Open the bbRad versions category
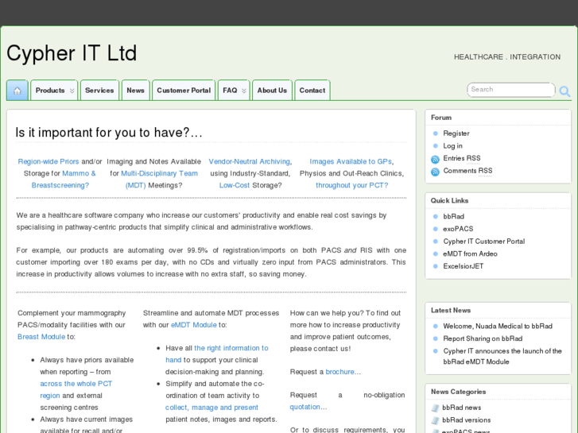 (467, 420)
